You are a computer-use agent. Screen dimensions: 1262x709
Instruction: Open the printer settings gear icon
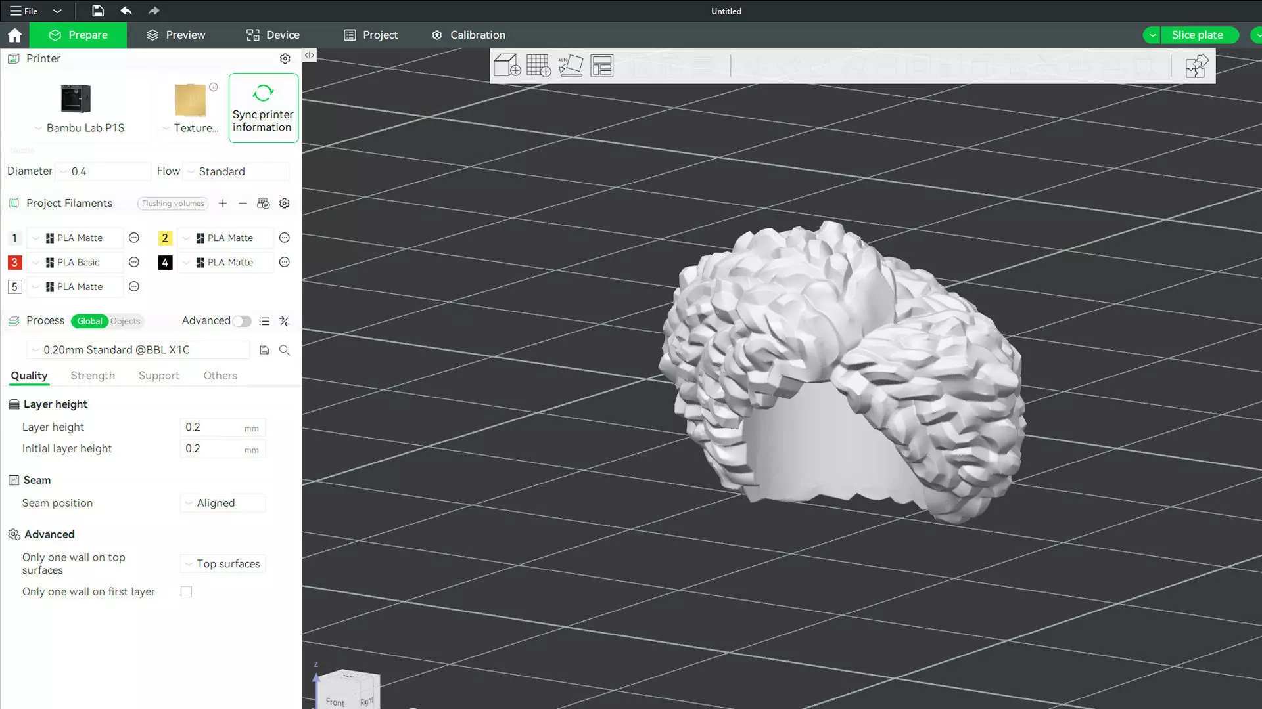[x=285, y=58]
